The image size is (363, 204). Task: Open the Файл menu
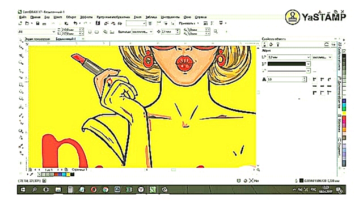click(x=23, y=17)
